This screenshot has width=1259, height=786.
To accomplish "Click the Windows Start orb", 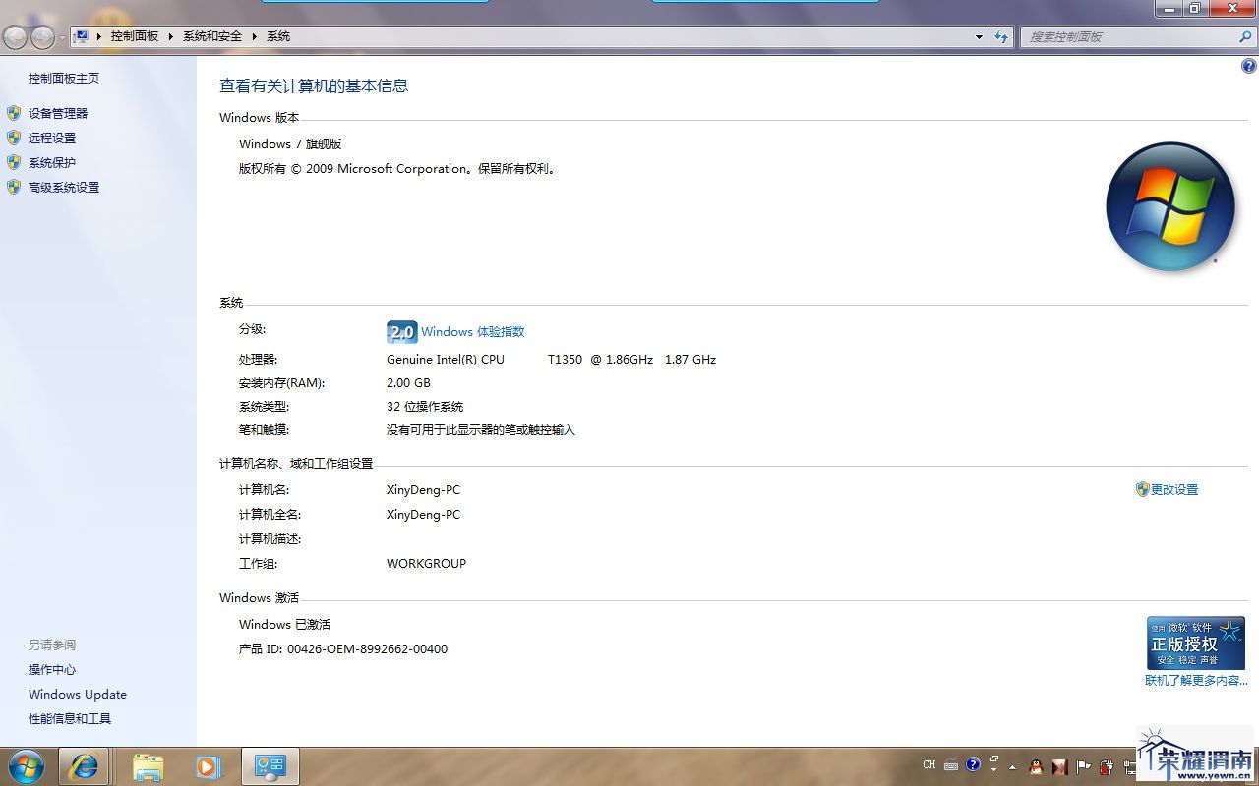I will (x=27, y=765).
